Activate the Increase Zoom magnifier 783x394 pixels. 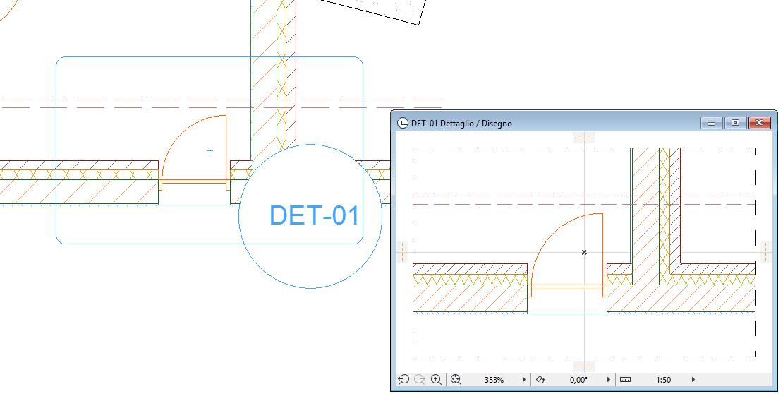pos(437,379)
